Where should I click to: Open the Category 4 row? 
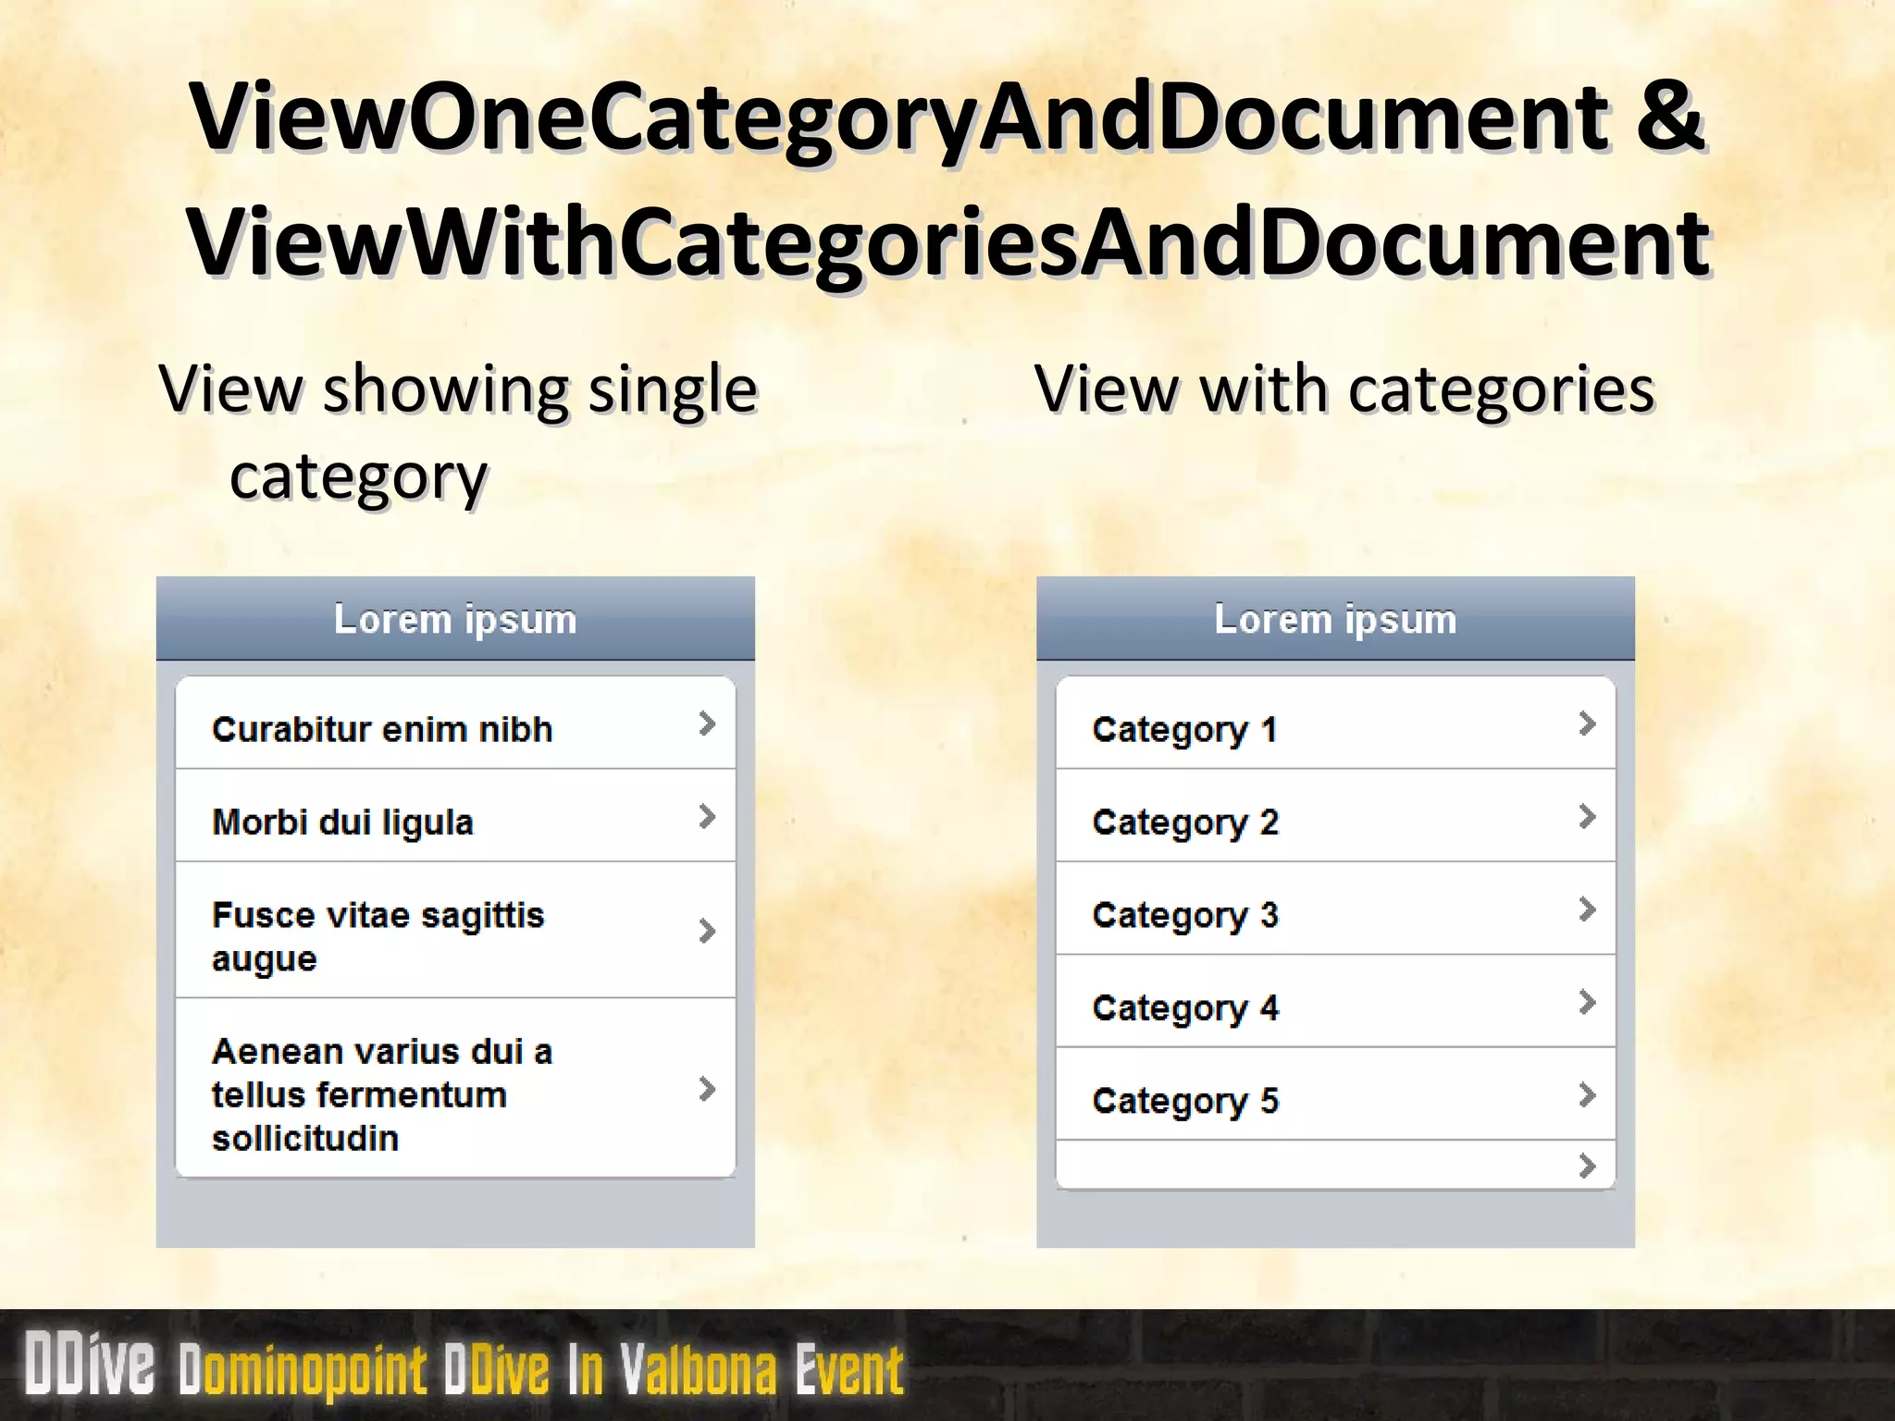[x=1335, y=1001]
